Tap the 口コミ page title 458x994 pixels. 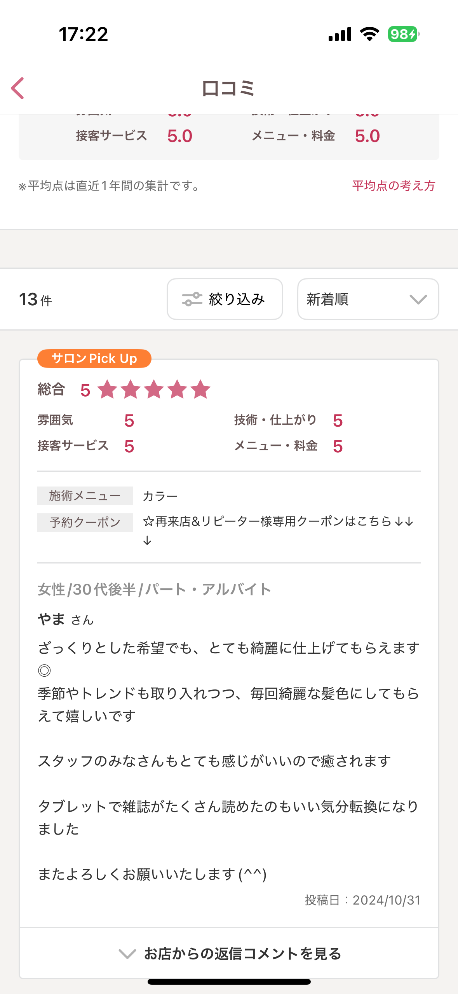(228, 88)
